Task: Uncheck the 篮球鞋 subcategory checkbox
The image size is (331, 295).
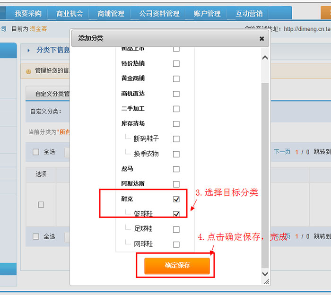Action: pos(176,214)
